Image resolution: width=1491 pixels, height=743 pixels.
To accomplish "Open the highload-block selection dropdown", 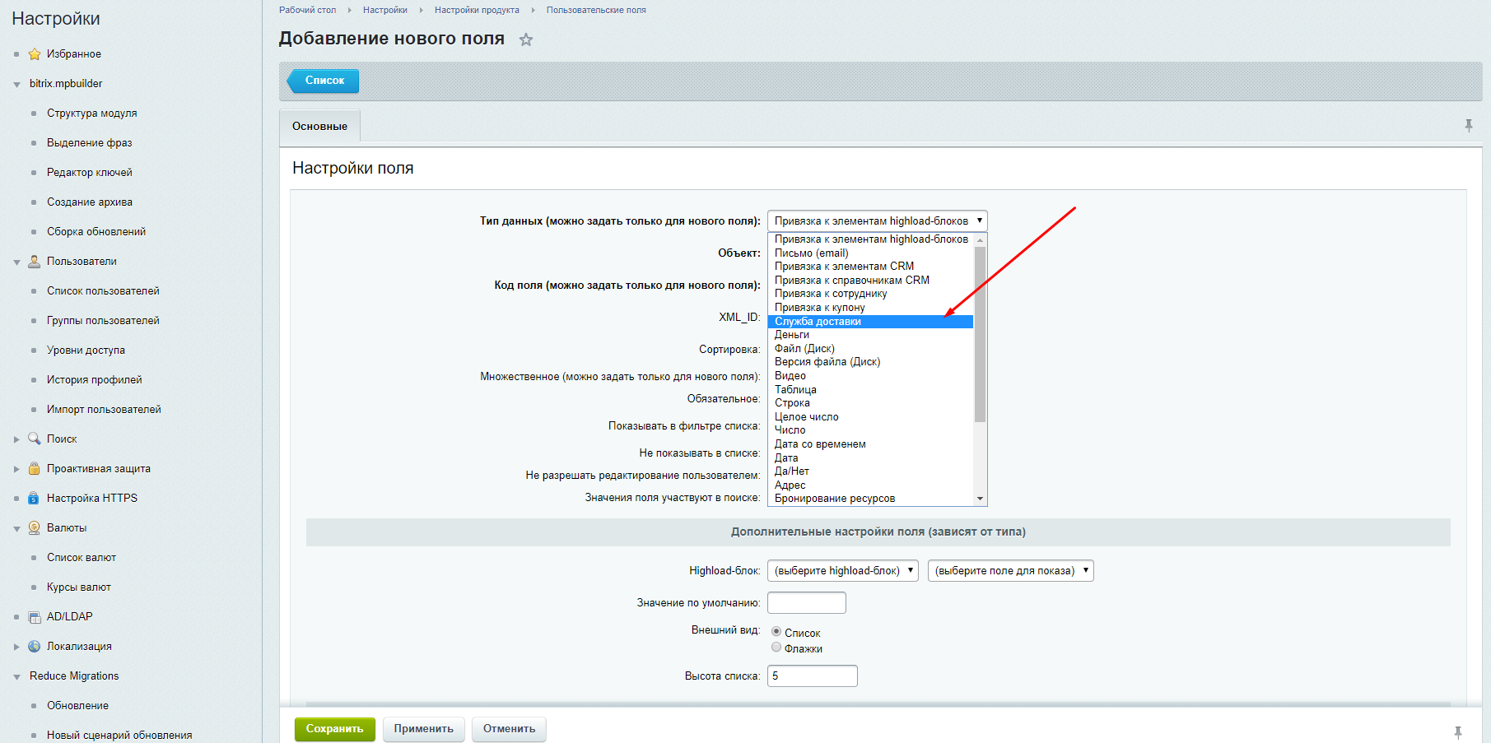I will (842, 571).
